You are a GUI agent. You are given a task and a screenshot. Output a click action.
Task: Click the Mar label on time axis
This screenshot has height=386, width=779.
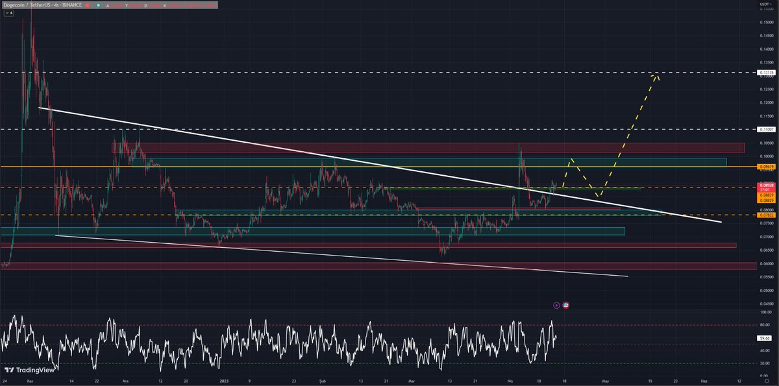coord(413,382)
